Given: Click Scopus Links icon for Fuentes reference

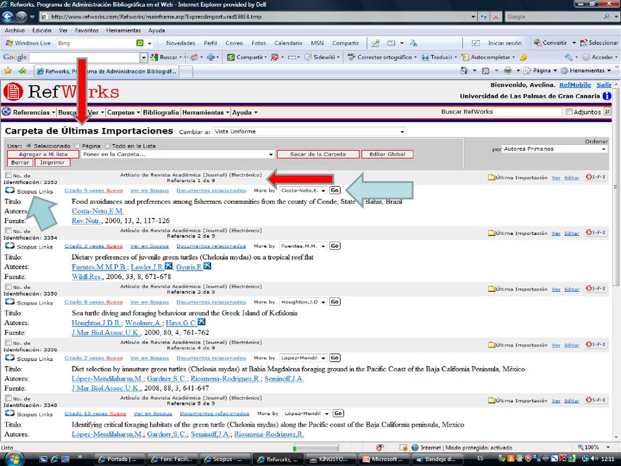Looking at the screenshot, I should pos(10,246).
